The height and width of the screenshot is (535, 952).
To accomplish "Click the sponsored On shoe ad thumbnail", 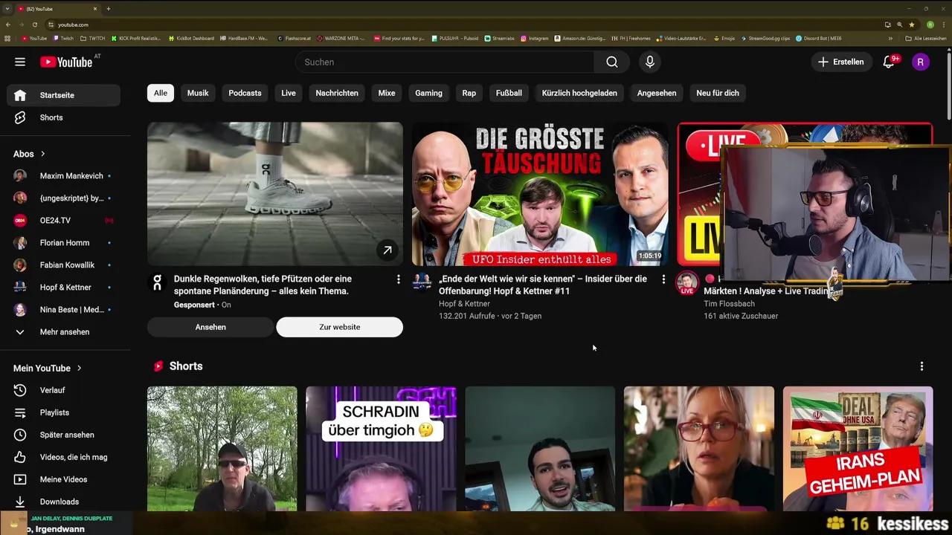I will click(275, 194).
